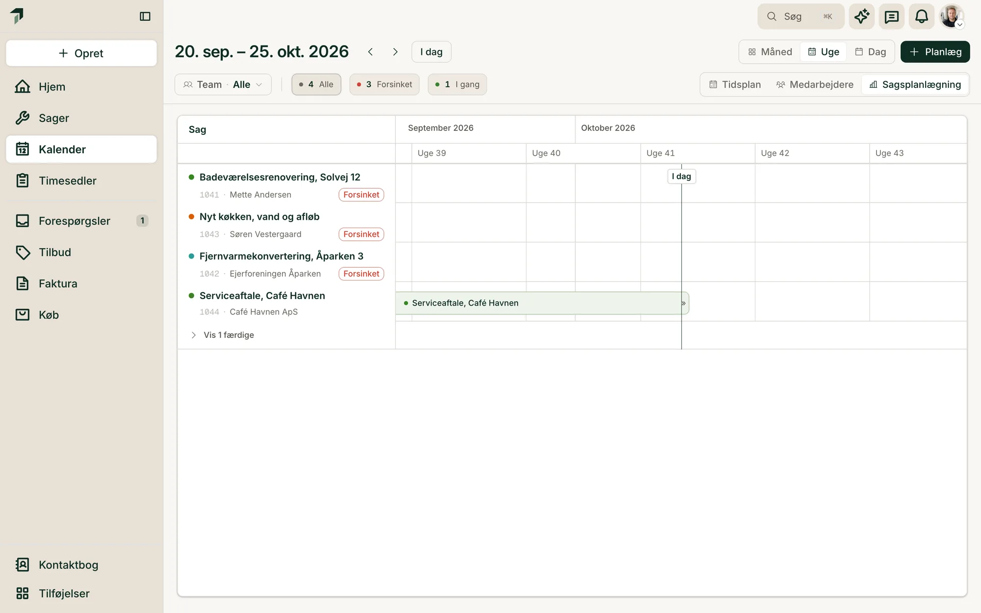
Task: Open the chat messages icon
Action: pyautogui.click(x=891, y=17)
